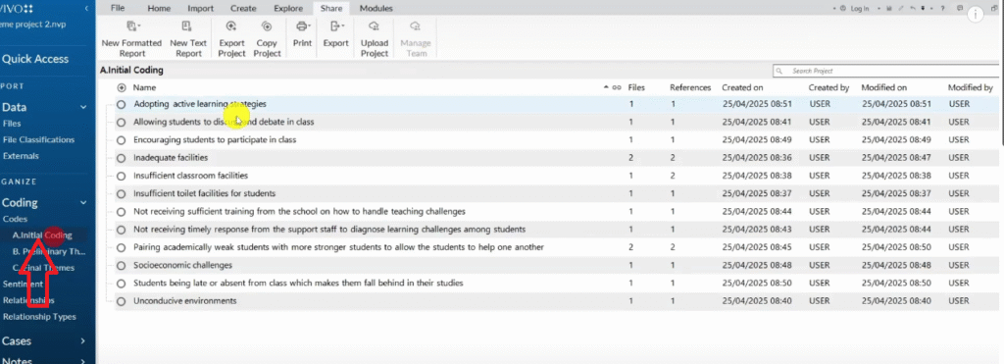
Task: Collapse the Coding section chevron
Action: [83, 202]
